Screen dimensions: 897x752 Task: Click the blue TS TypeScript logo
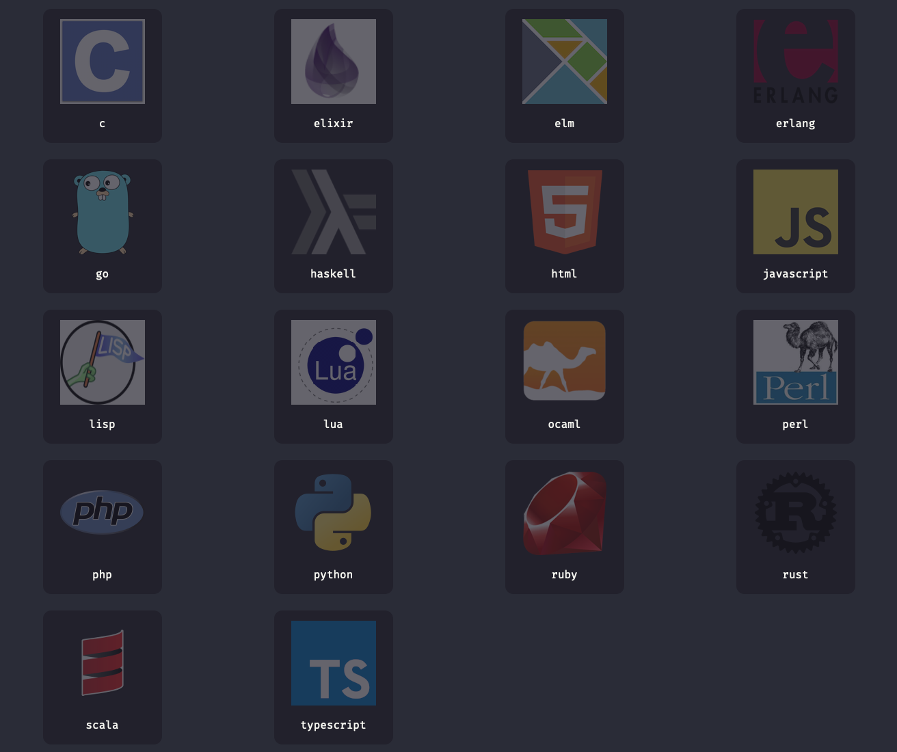pos(334,663)
